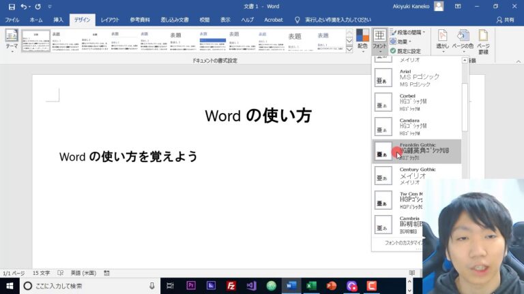The image size is (524, 294).
Task: Open the ファイル tab
Action: click(x=12, y=20)
